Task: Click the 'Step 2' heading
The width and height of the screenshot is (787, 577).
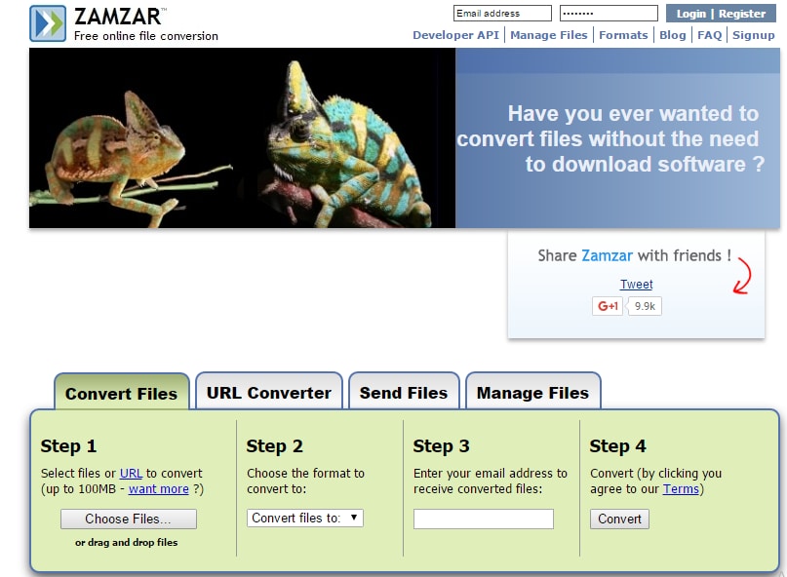Action: 275,445
